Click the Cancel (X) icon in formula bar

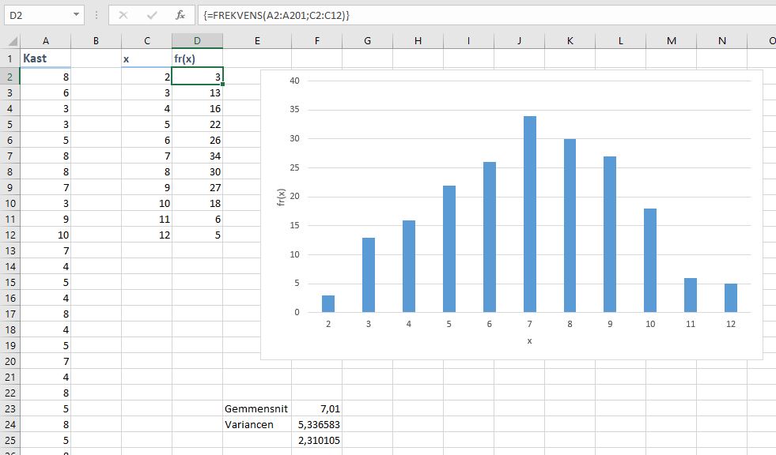(123, 15)
